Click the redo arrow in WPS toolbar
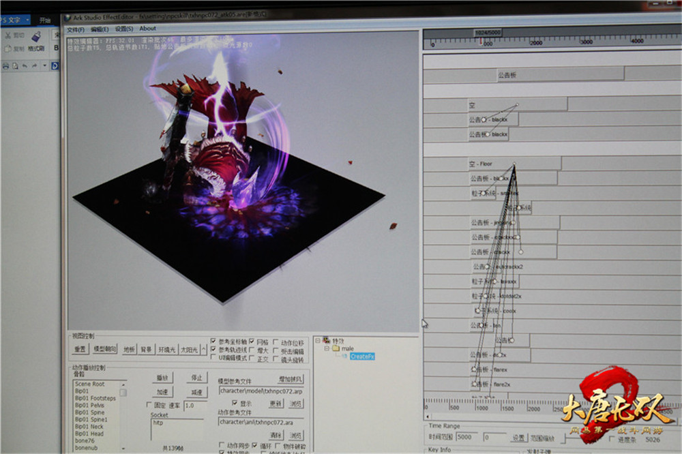 click(34, 66)
